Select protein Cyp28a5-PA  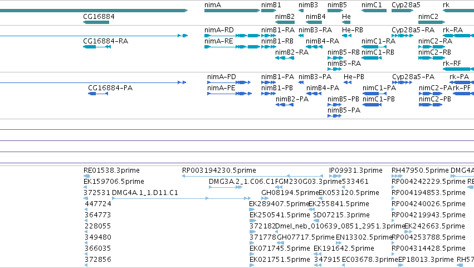pos(402,82)
